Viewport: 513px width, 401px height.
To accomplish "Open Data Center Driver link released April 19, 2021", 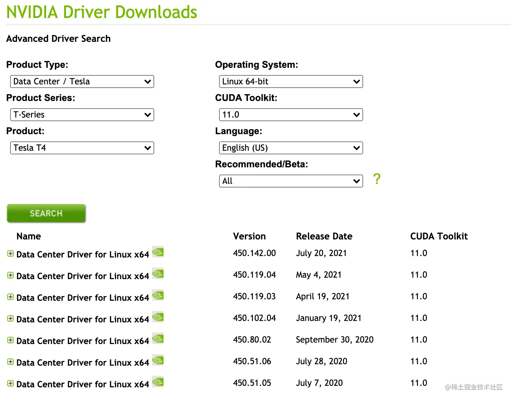I will tap(83, 298).
